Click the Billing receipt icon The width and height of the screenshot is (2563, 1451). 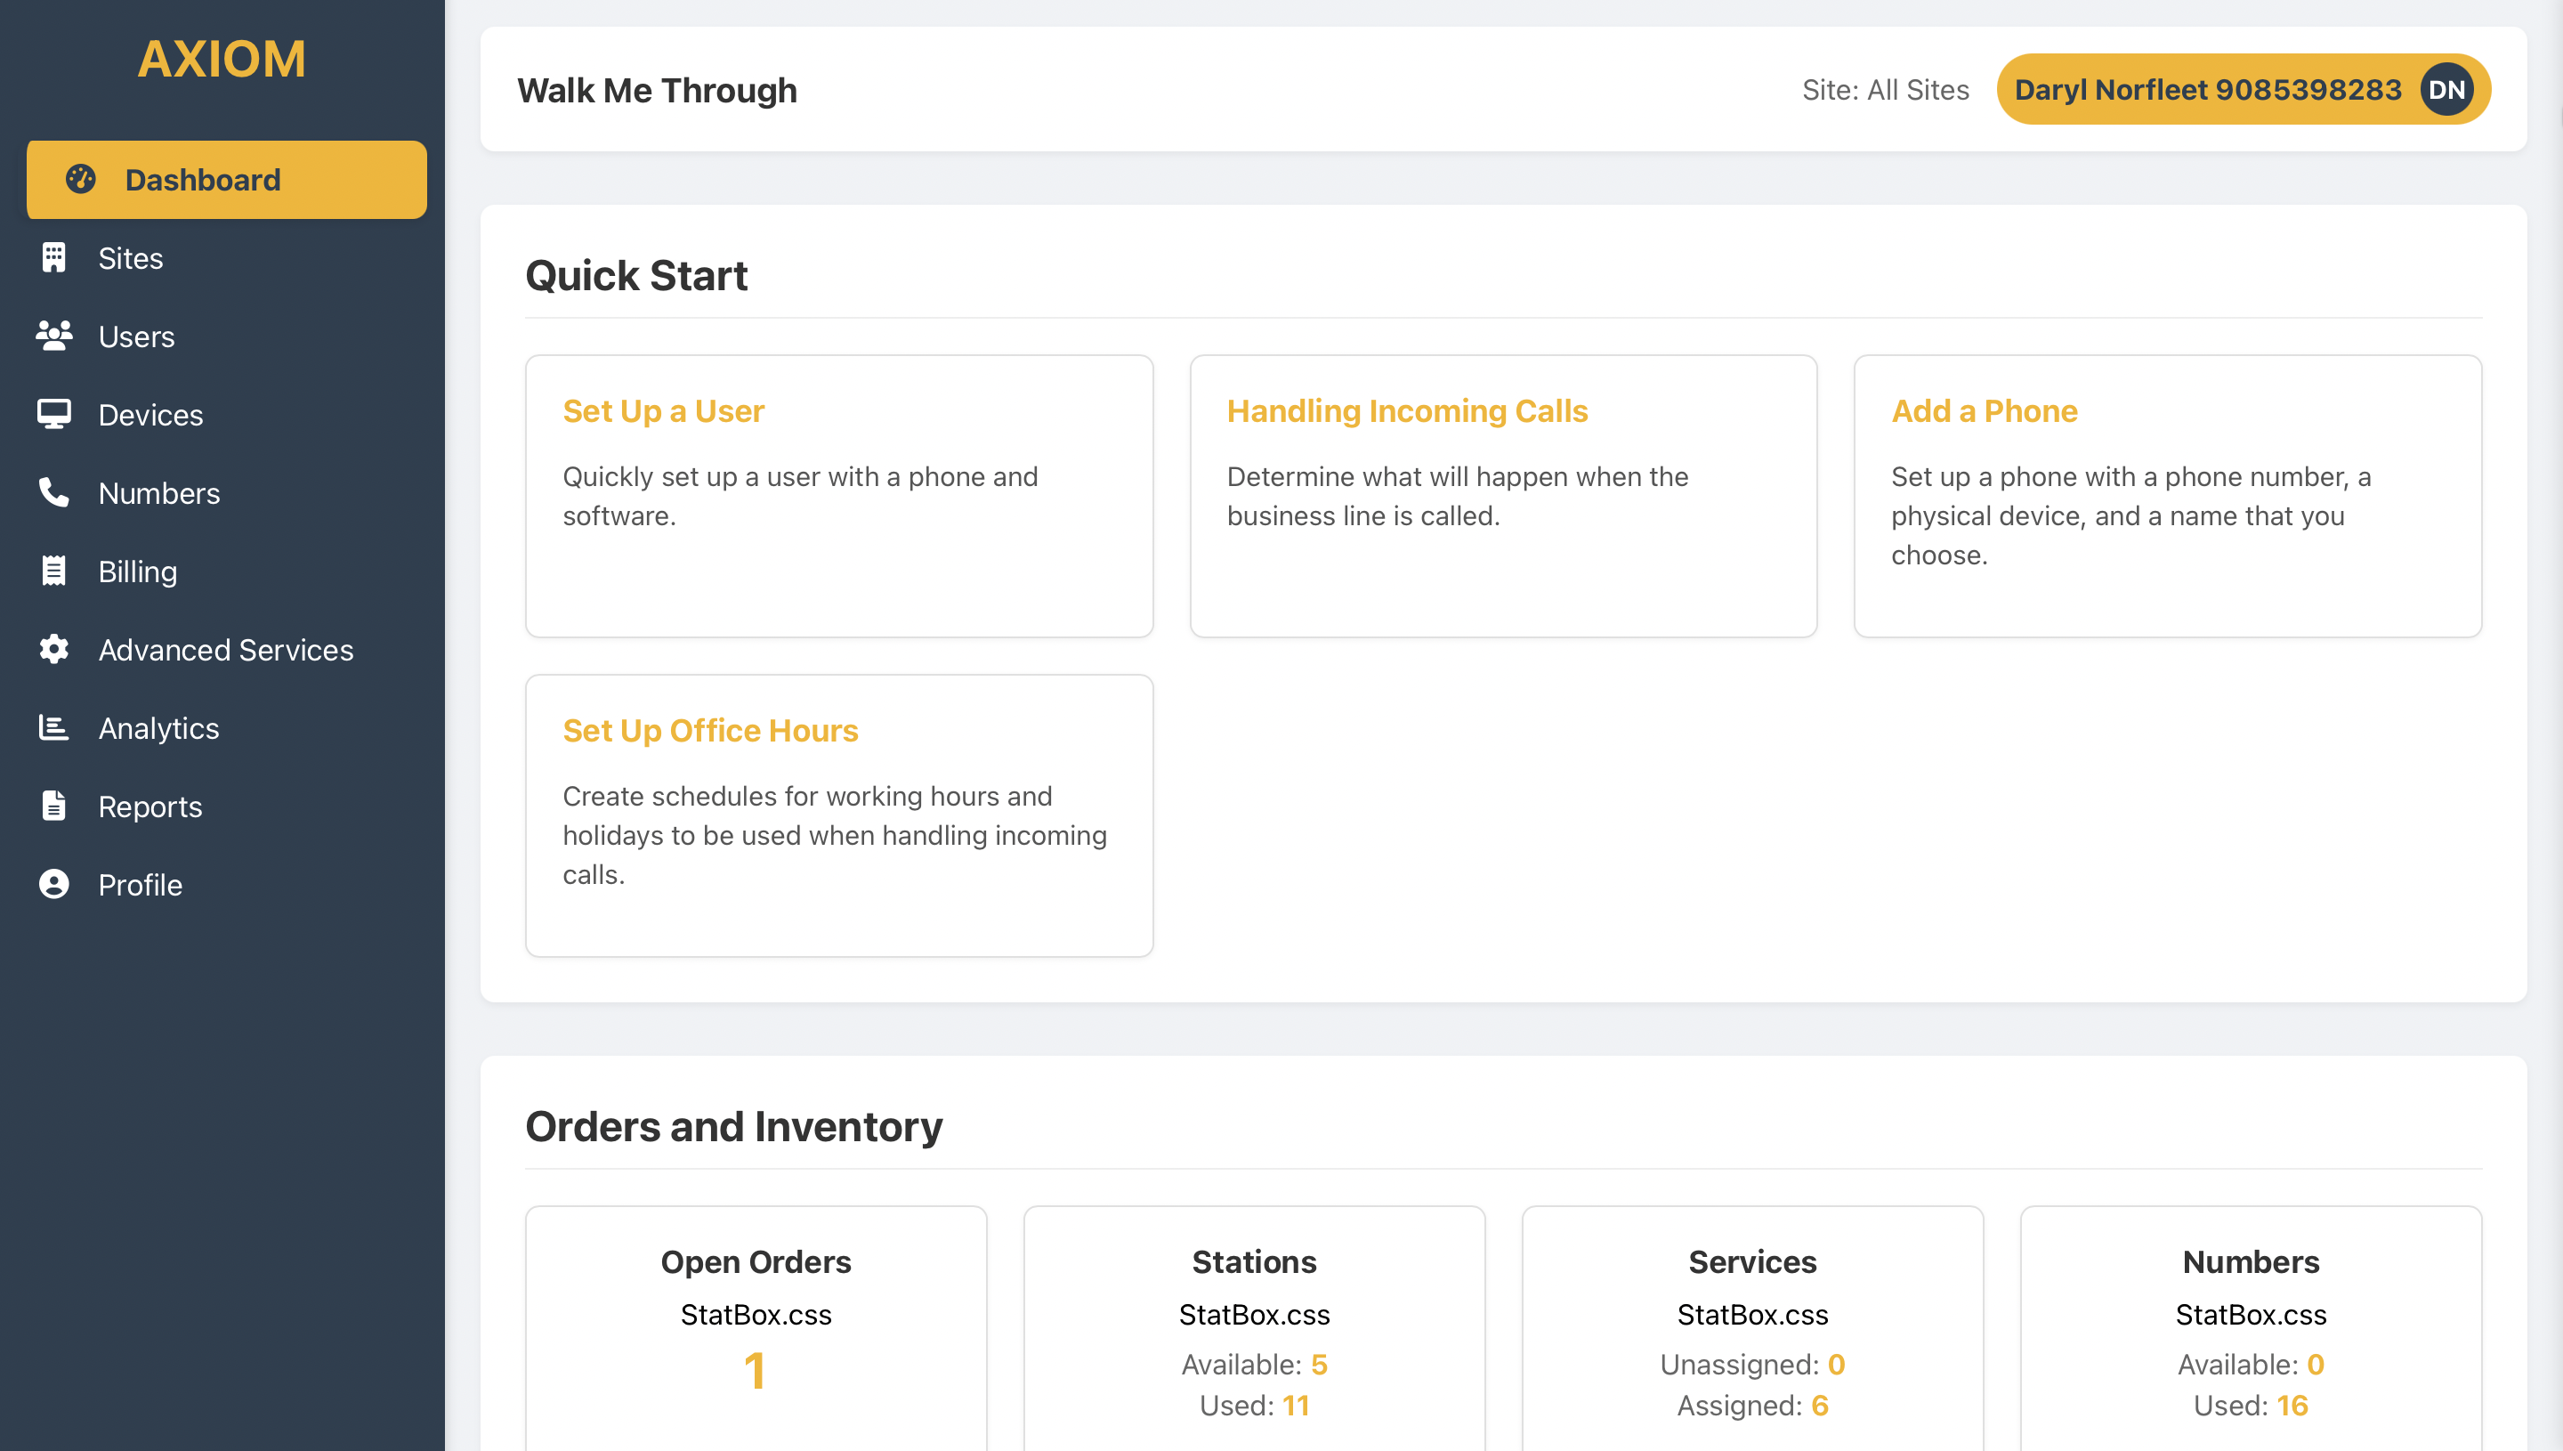pyautogui.click(x=53, y=571)
